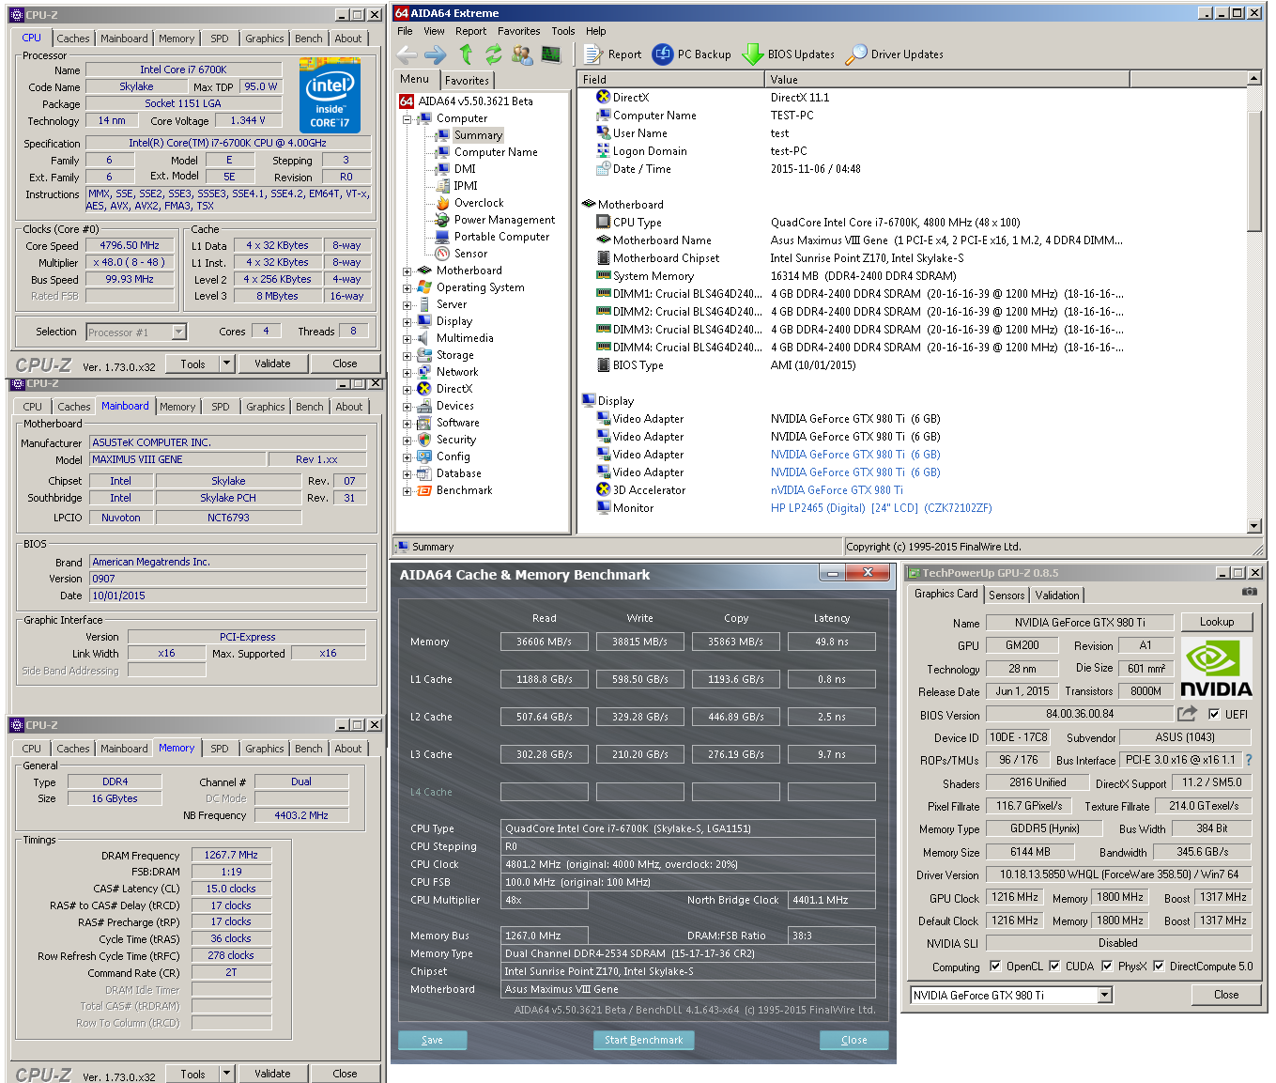Click the users icon in AIDA64 toolbar

click(522, 54)
